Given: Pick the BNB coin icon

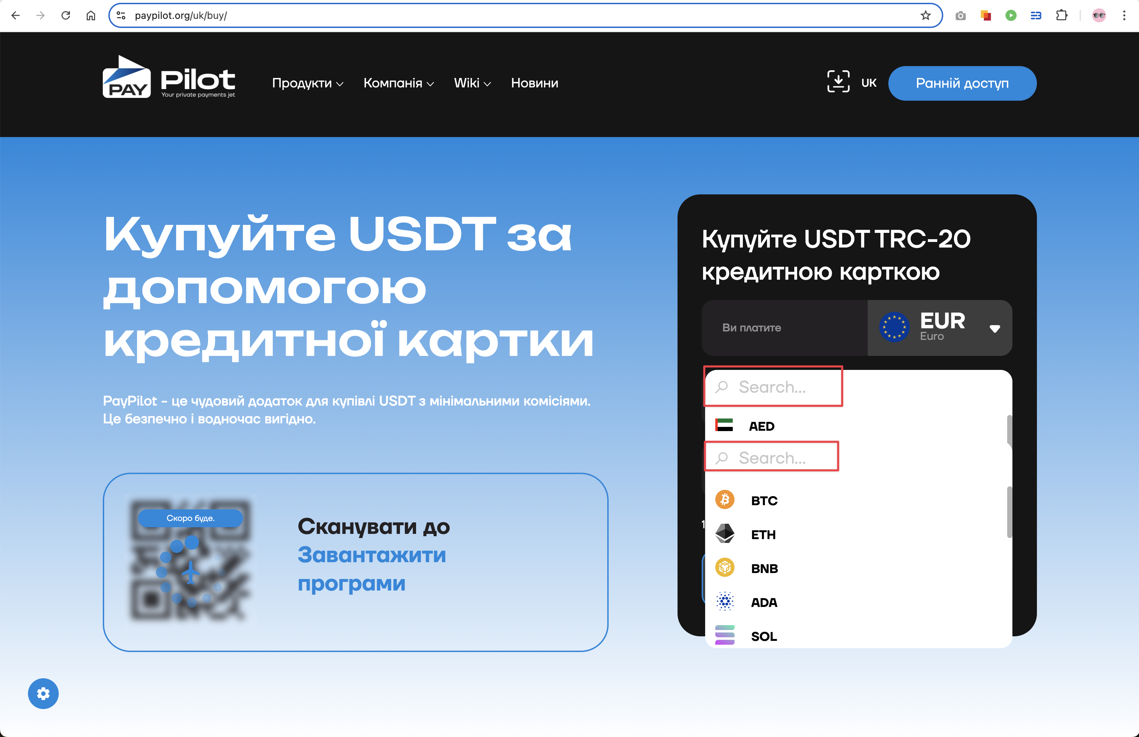Looking at the screenshot, I should point(725,567).
